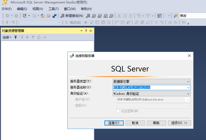206x140 pixels.
Task: Click the MDX query icon in toolbar
Action: click(94, 16)
